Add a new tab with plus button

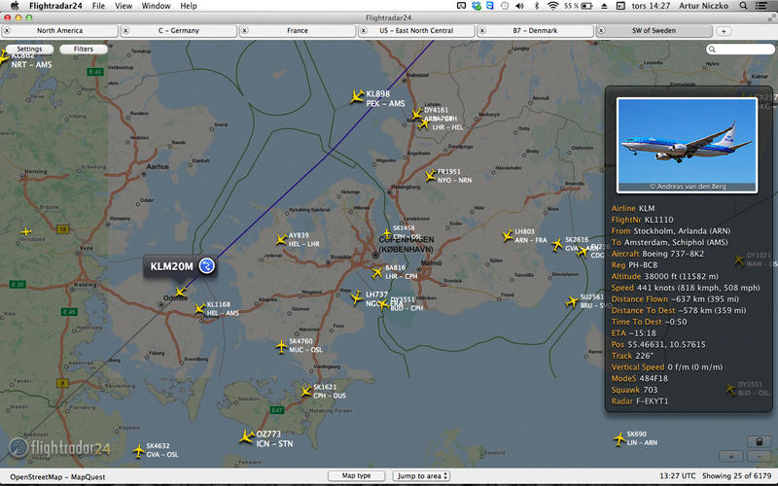tap(724, 31)
